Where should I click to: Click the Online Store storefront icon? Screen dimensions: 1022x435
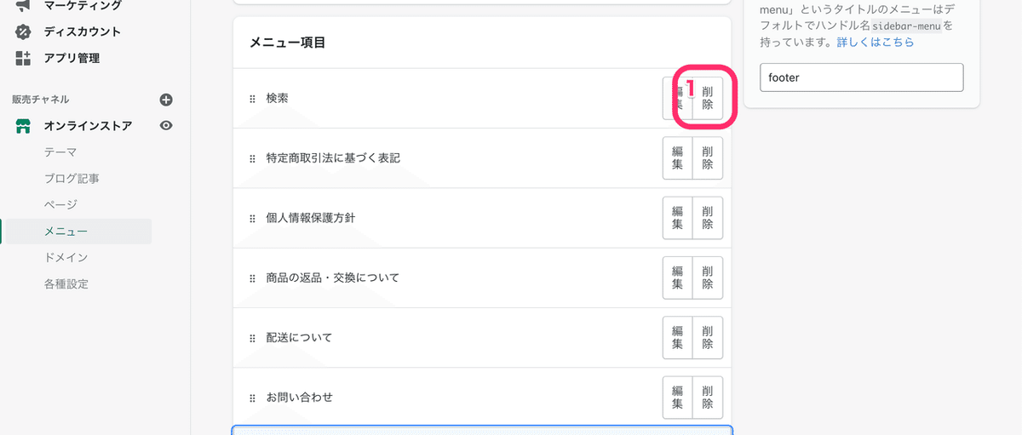pyautogui.click(x=24, y=126)
